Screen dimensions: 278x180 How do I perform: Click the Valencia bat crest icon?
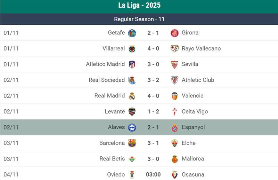174,96
